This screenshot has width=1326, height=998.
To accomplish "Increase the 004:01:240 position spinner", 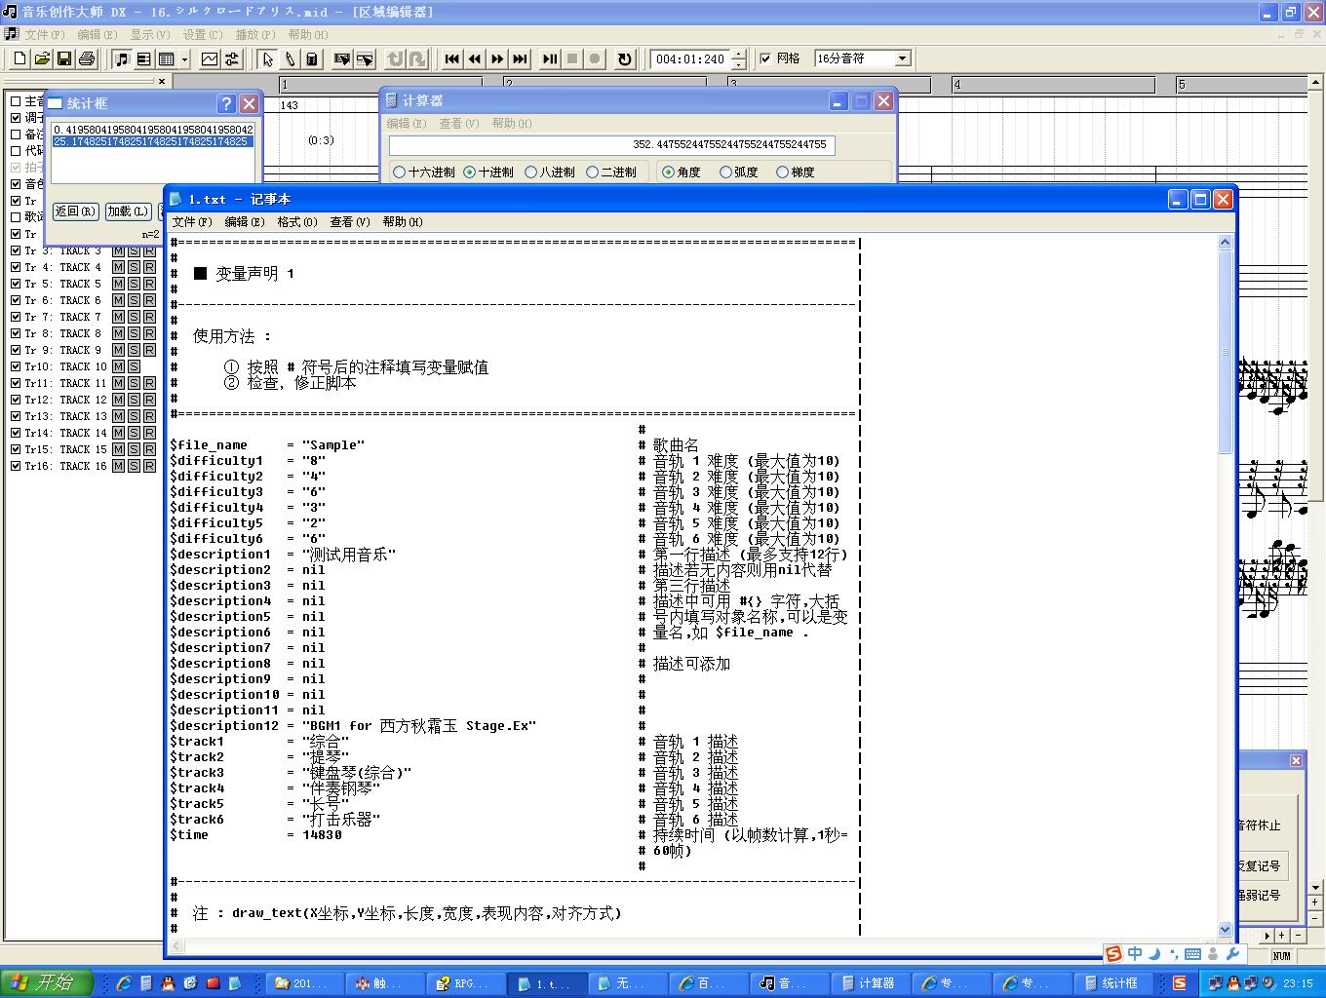I will point(738,55).
